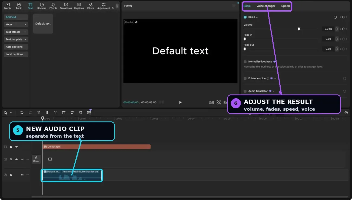Reset the Basic audio settings
Screen dimensions: 352x200
(x=335, y=17)
